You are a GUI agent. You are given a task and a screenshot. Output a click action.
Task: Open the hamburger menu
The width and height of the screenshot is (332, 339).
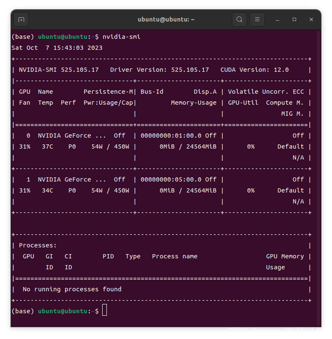click(x=257, y=19)
